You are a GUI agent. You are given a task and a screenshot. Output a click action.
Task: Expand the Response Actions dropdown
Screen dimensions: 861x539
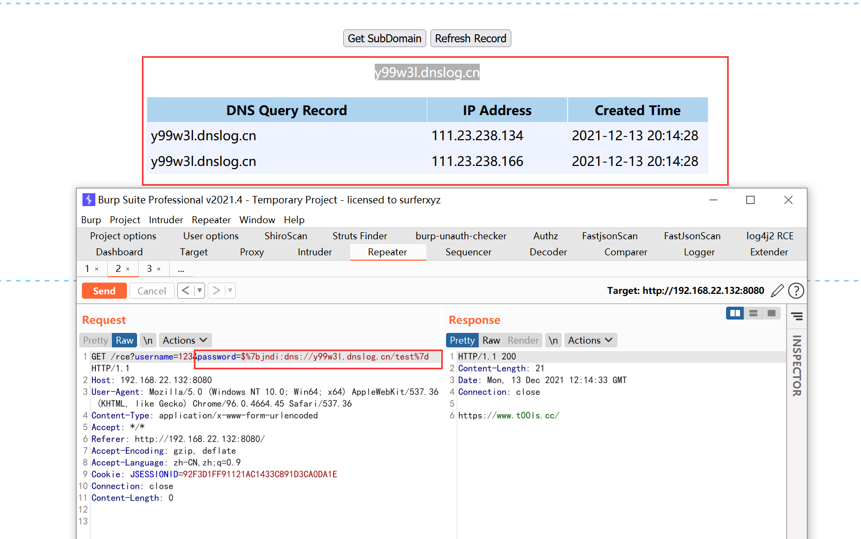tap(590, 340)
